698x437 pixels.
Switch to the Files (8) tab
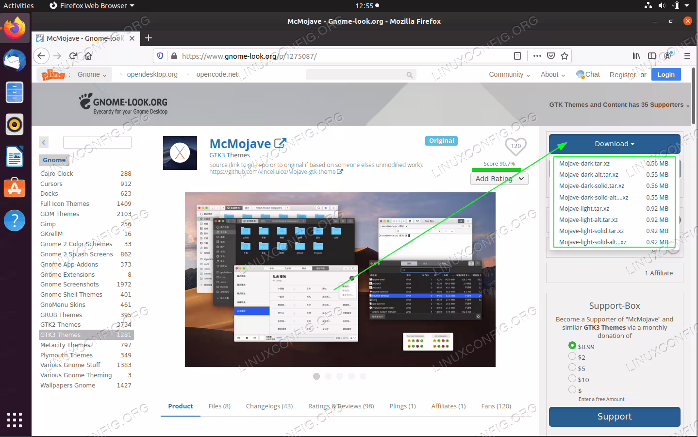(x=219, y=406)
